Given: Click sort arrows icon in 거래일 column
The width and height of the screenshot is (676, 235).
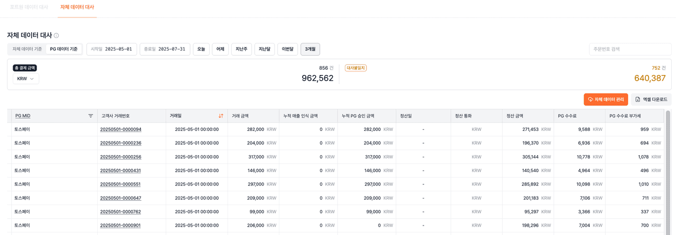Looking at the screenshot, I should pos(221,116).
